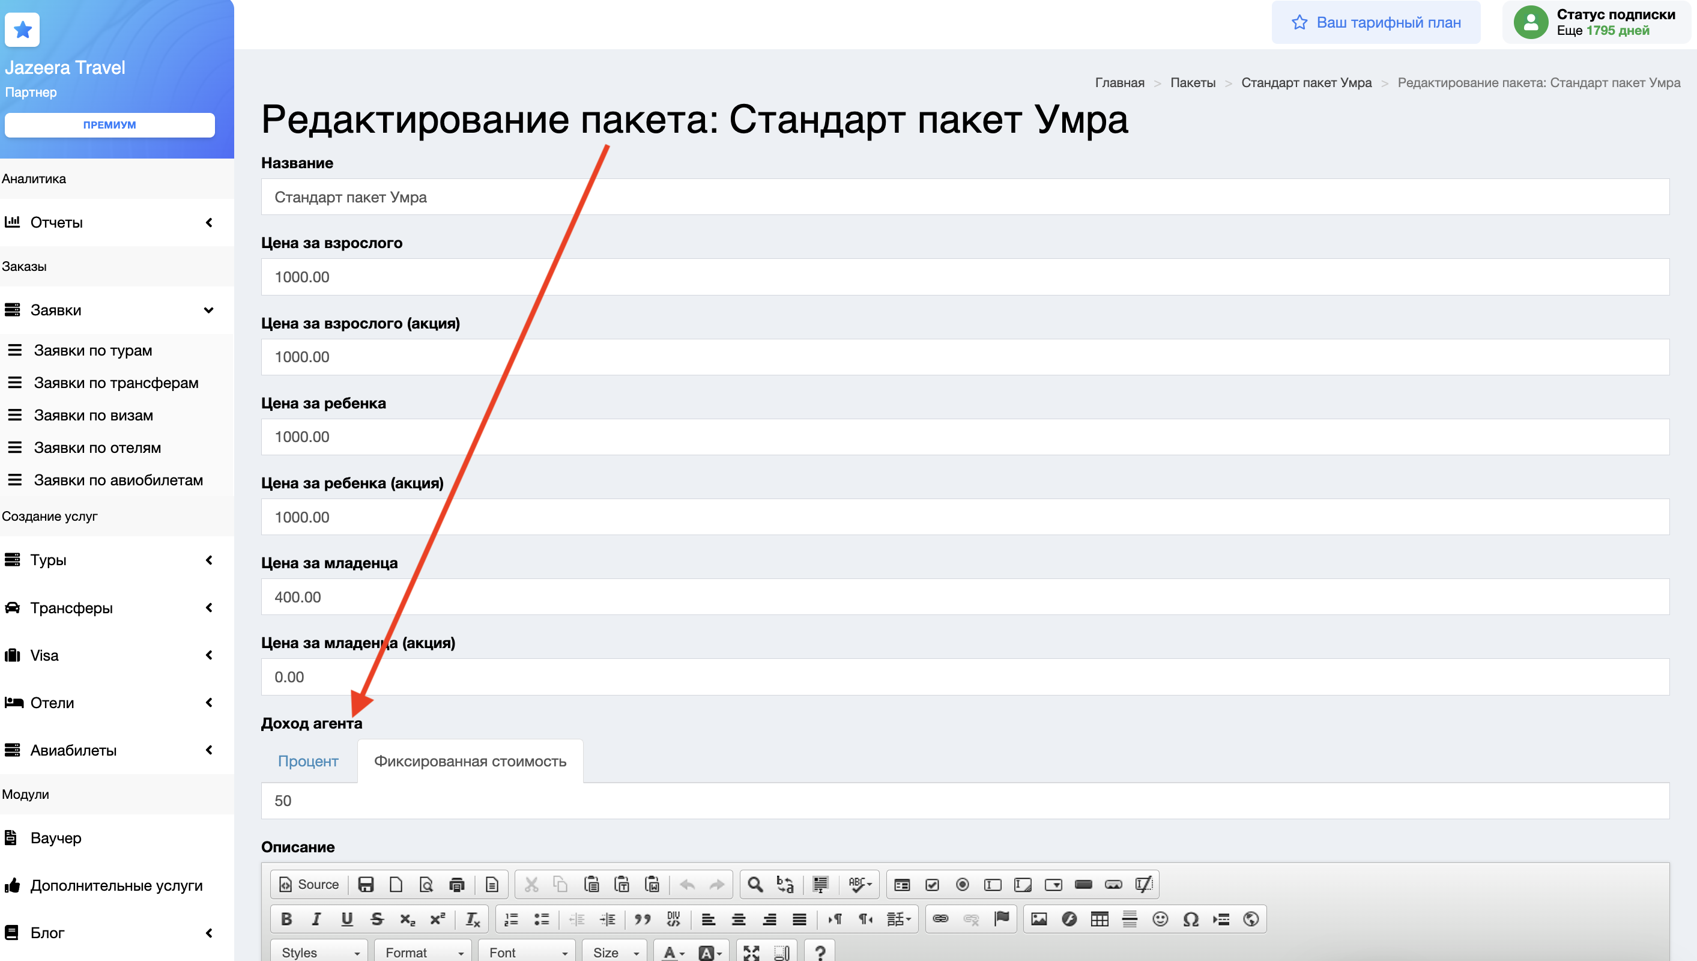This screenshot has height=961, width=1697.
Task: Expand the Туры sidebar section
Action: click(109, 560)
